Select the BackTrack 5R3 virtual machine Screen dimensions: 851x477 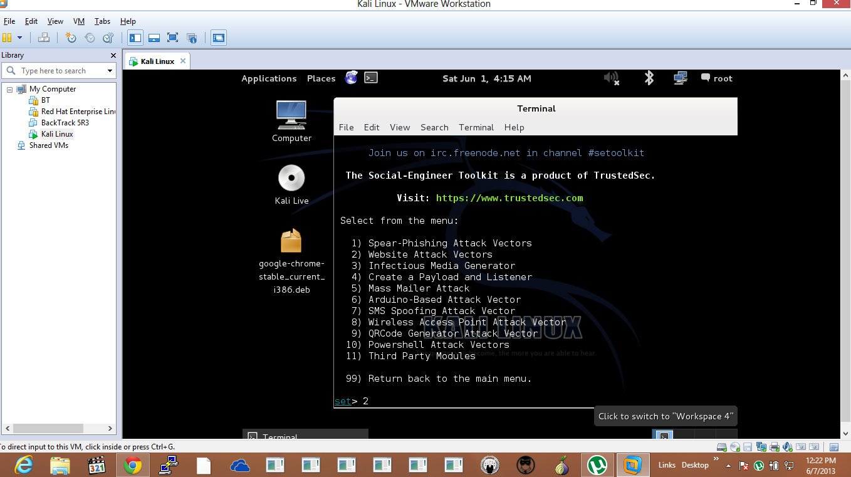click(x=65, y=123)
